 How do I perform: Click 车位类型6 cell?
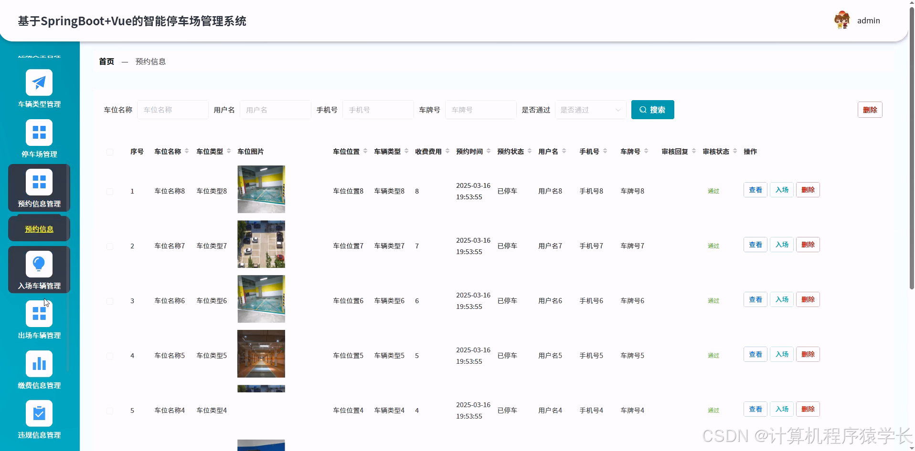[212, 301]
